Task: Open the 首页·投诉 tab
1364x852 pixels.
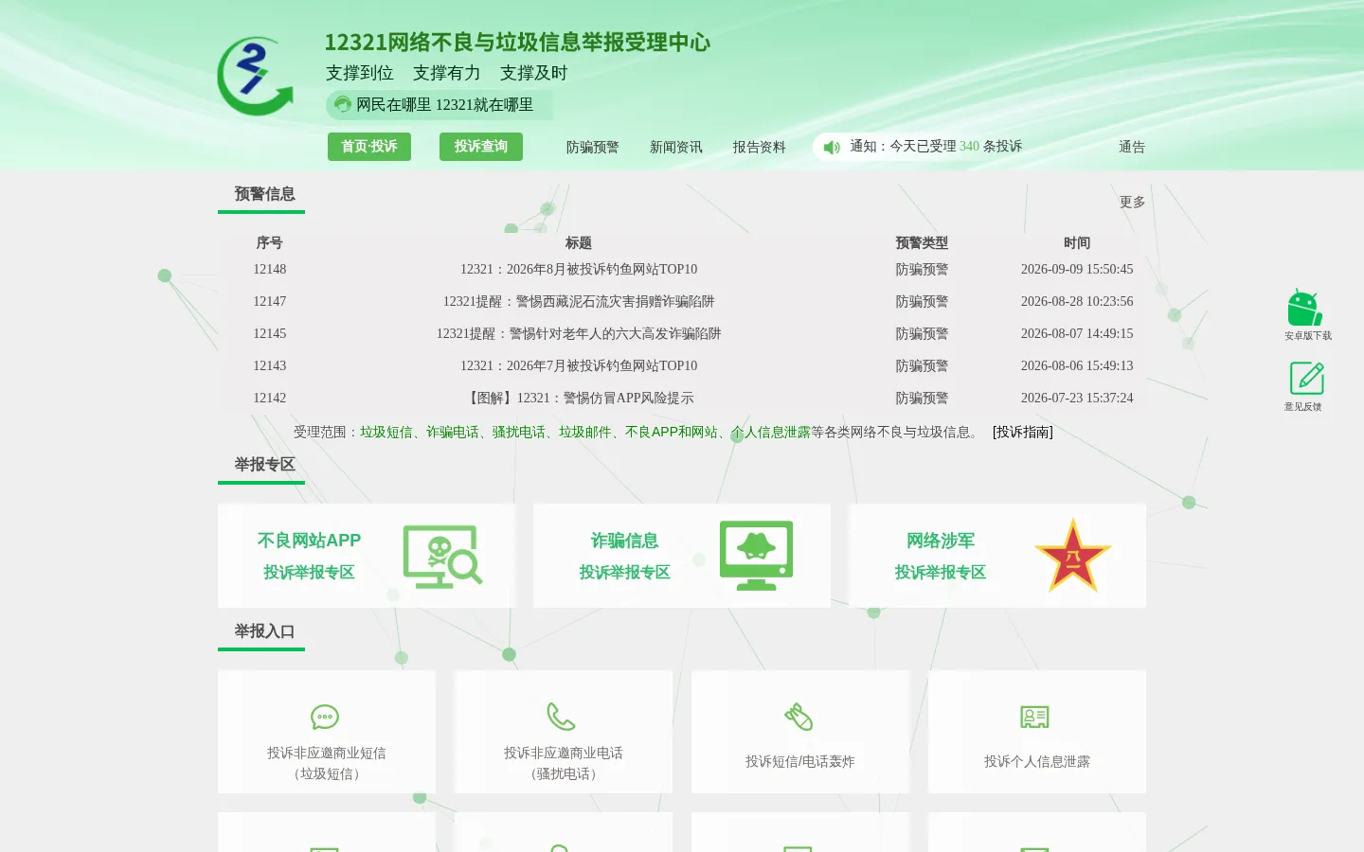Action: pos(369,147)
